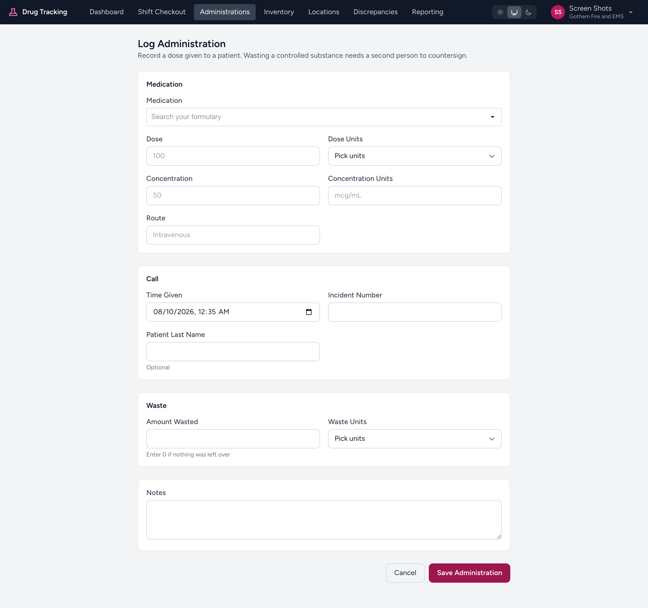This screenshot has width=648, height=608.
Task: Click inside the Notes text area
Action: pyautogui.click(x=324, y=520)
